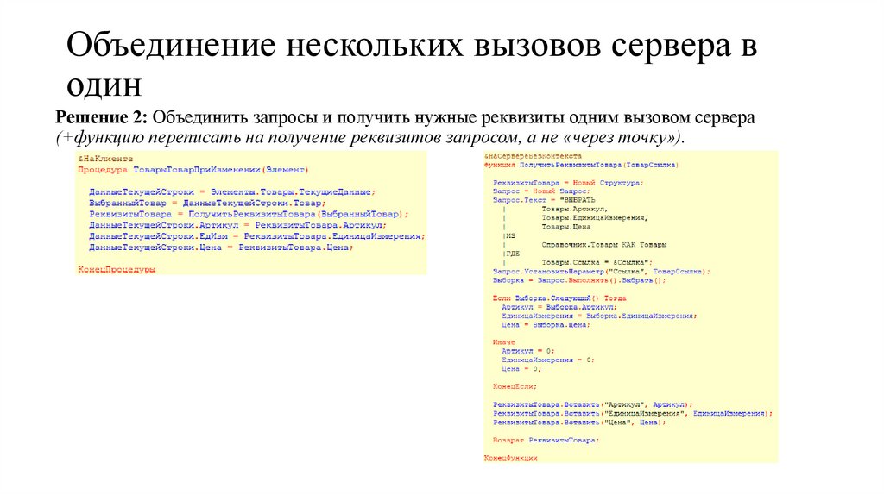
Task: Click the query field "Товары.Цена"
Action: point(566,227)
